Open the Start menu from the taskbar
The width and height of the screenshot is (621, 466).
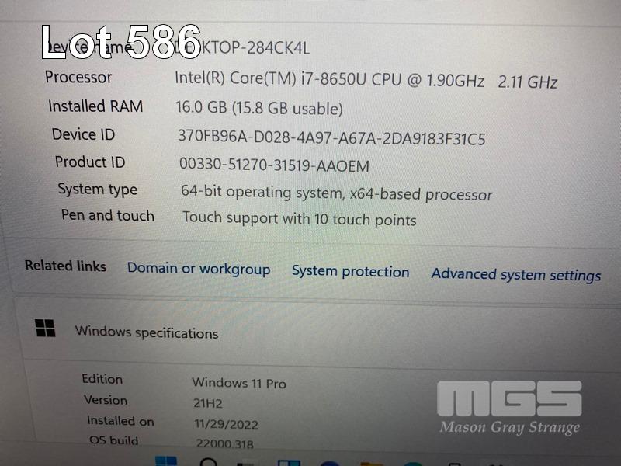pos(166,461)
